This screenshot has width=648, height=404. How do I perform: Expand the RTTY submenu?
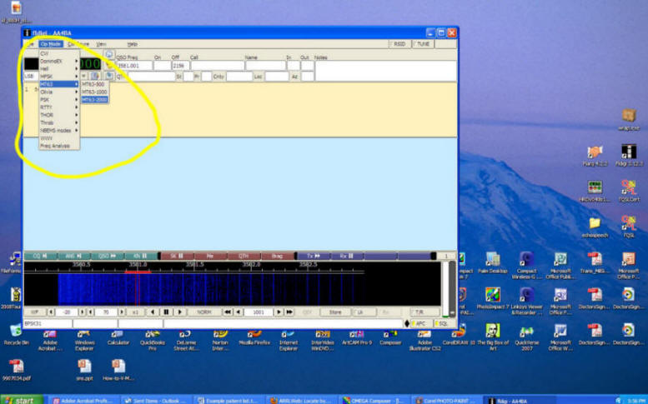click(x=59, y=107)
